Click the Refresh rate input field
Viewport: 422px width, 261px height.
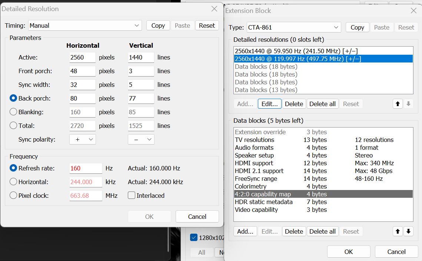(86, 168)
